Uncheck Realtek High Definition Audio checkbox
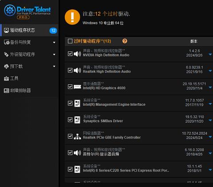The width and height of the screenshot is (213, 187). pyautogui.click(x=70, y=70)
